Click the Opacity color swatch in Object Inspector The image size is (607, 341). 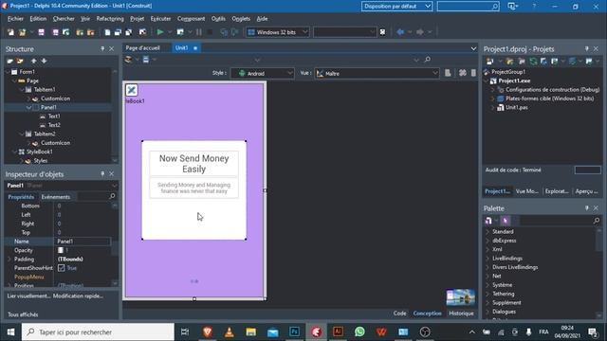point(61,250)
